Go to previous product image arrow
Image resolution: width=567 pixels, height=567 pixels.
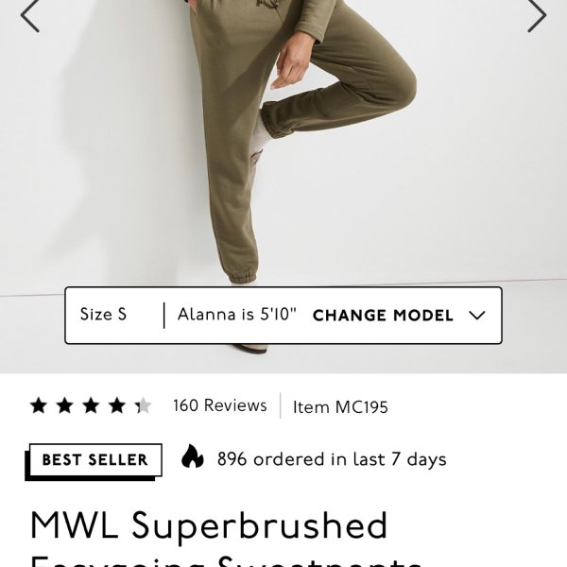tap(29, 15)
